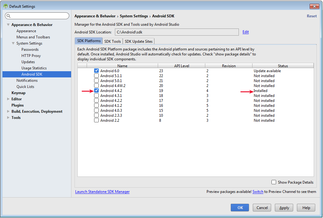Select Passwords in the settings tree
Image resolution: width=323 pixels, height=218 pixels.
pos(30,49)
